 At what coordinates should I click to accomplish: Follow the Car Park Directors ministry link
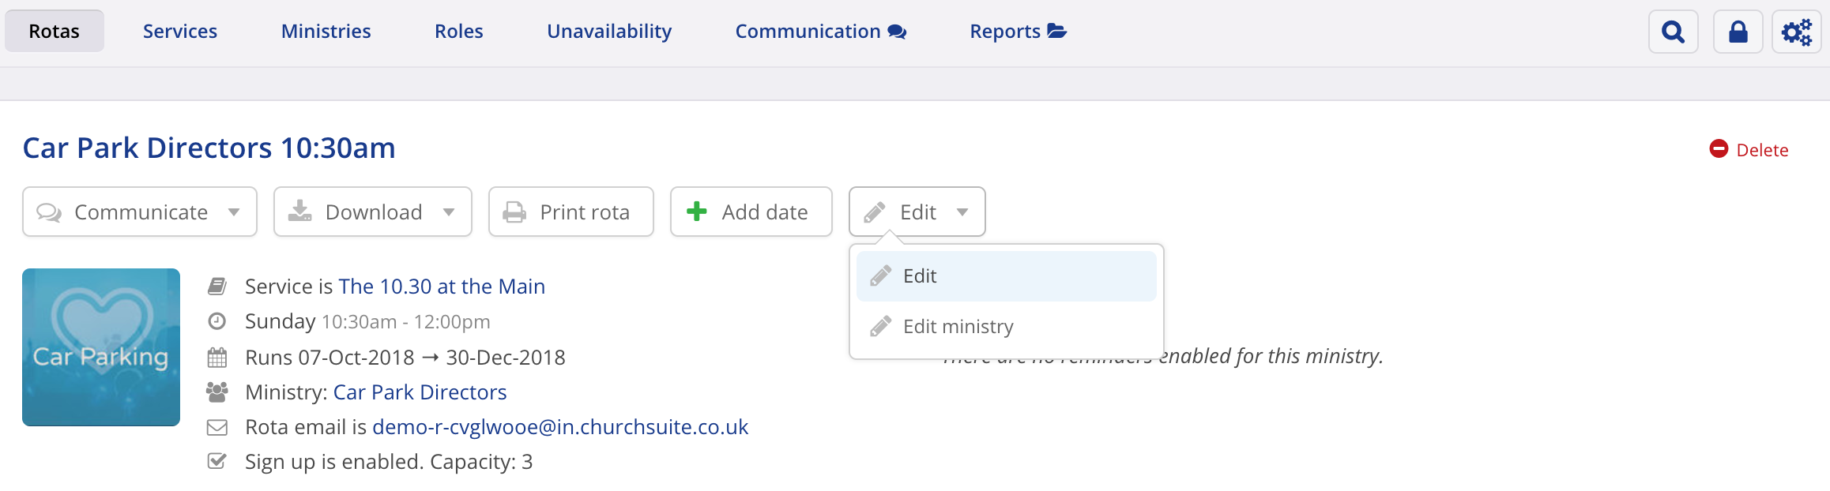pos(420,392)
